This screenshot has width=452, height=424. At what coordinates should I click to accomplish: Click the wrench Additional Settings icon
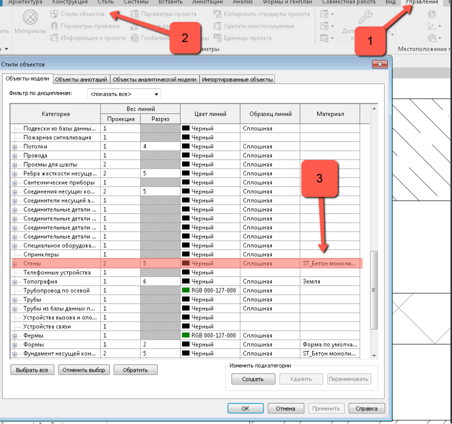pos(365,16)
